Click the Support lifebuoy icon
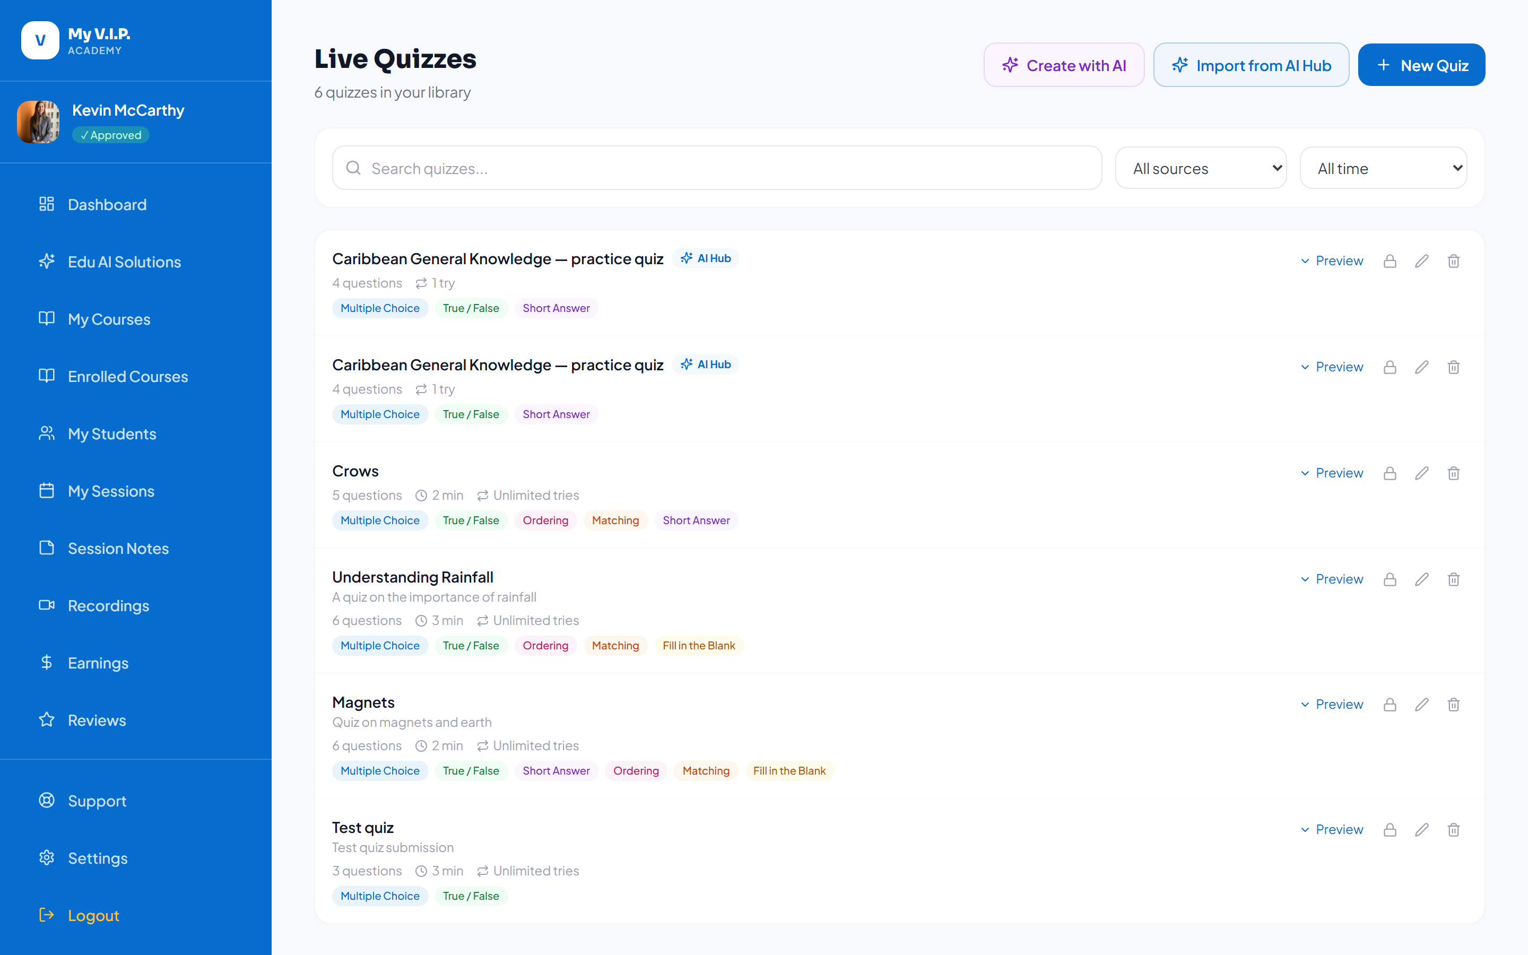This screenshot has height=955, width=1528. coord(47,800)
